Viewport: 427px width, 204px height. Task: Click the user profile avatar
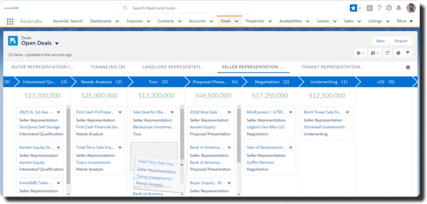(x=411, y=8)
